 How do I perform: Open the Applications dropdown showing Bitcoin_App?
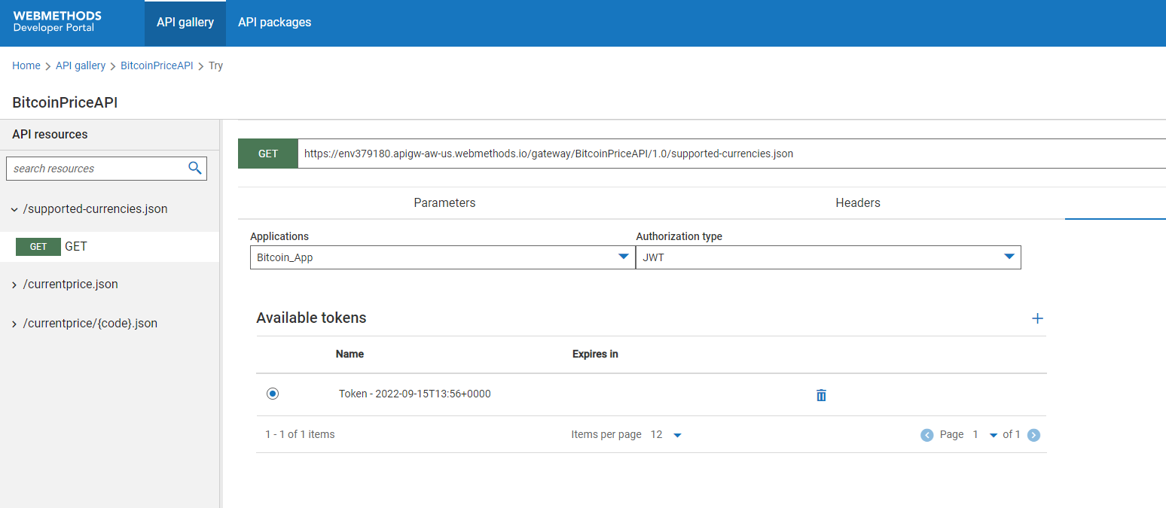[442, 257]
